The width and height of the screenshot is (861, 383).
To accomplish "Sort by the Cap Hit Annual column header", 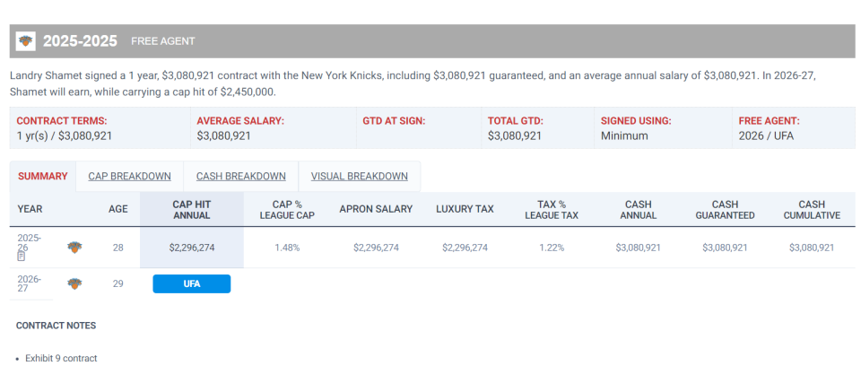I will tap(192, 209).
